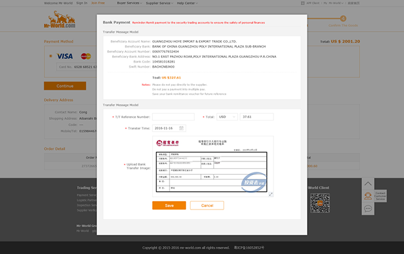
Task: Click the copyright footer text
Action: tap(186, 247)
